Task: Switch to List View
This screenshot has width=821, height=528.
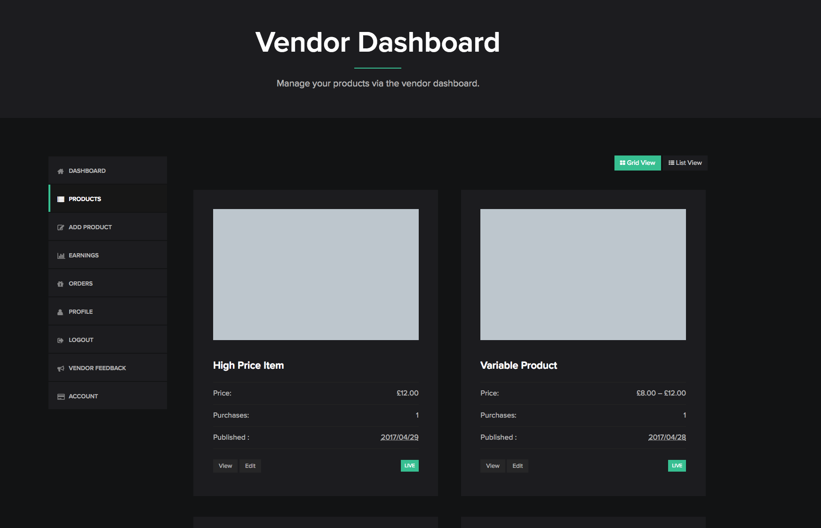Action: (685, 163)
